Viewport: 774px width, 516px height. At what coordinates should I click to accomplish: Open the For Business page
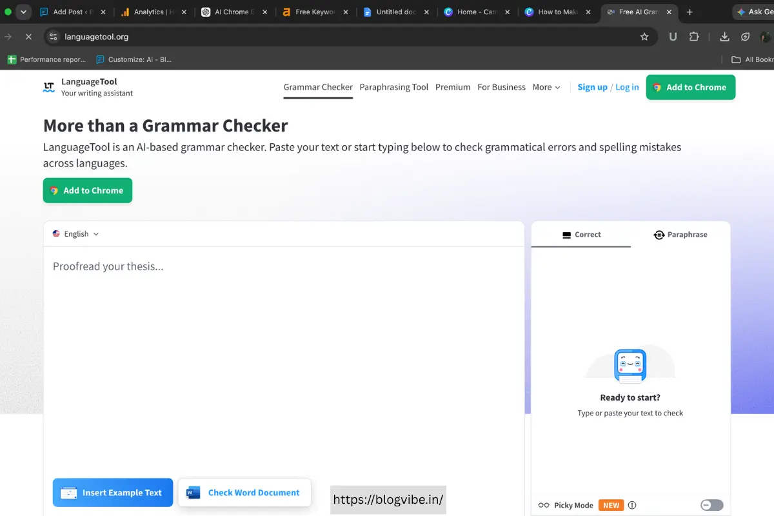pos(501,87)
